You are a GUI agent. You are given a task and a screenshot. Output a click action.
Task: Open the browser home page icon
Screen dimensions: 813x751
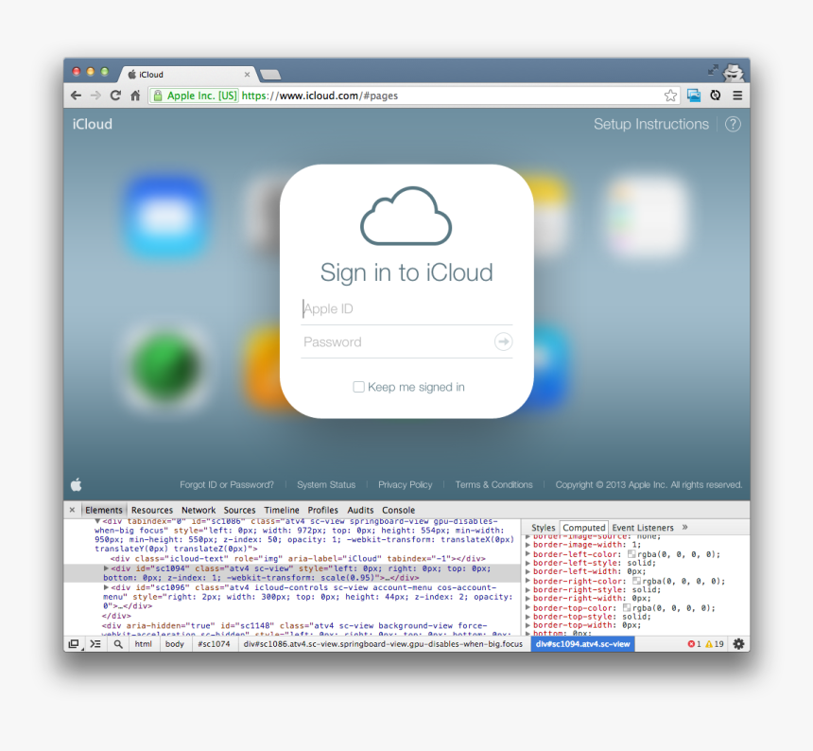pyautogui.click(x=135, y=96)
